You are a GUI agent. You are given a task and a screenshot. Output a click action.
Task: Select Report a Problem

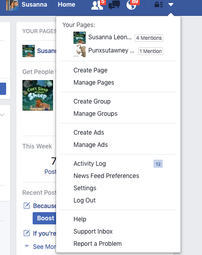coord(97,244)
